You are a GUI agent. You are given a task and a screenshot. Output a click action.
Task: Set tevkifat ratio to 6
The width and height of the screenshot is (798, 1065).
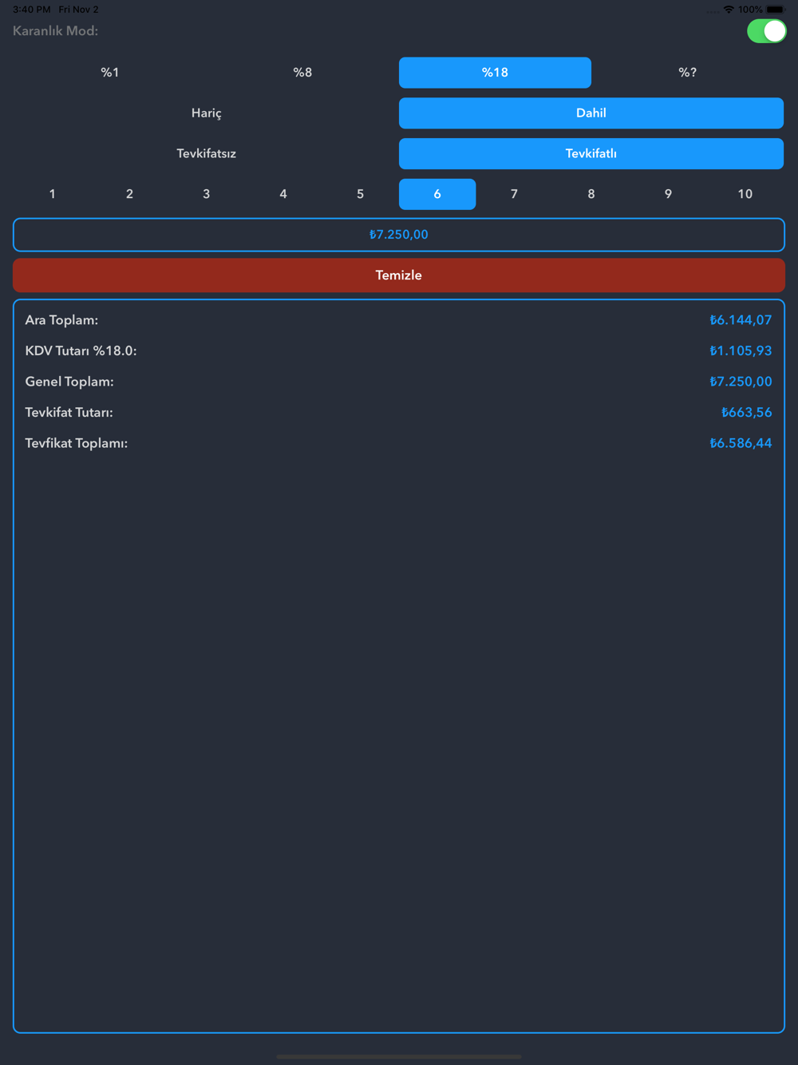coord(437,194)
